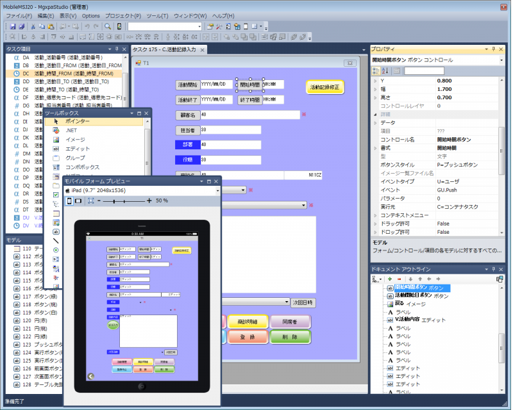This screenshot has width=513, height=410.
Task: Click the fit-to-screen icon in mobile preview
Action: [x=90, y=201]
